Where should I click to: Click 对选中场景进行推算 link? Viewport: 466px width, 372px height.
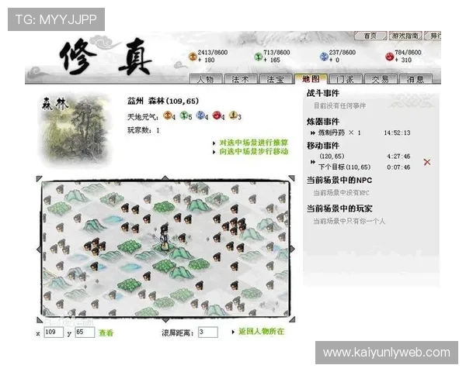(x=254, y=143)
